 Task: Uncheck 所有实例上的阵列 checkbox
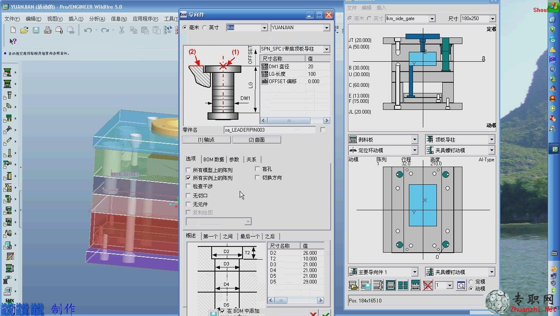coord(189,178)
